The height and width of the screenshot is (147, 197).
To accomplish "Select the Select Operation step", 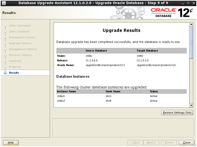I will (20, 26).
